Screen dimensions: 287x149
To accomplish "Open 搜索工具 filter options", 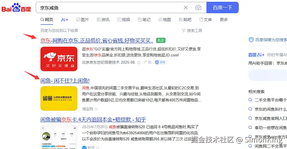I will point(192,31).
